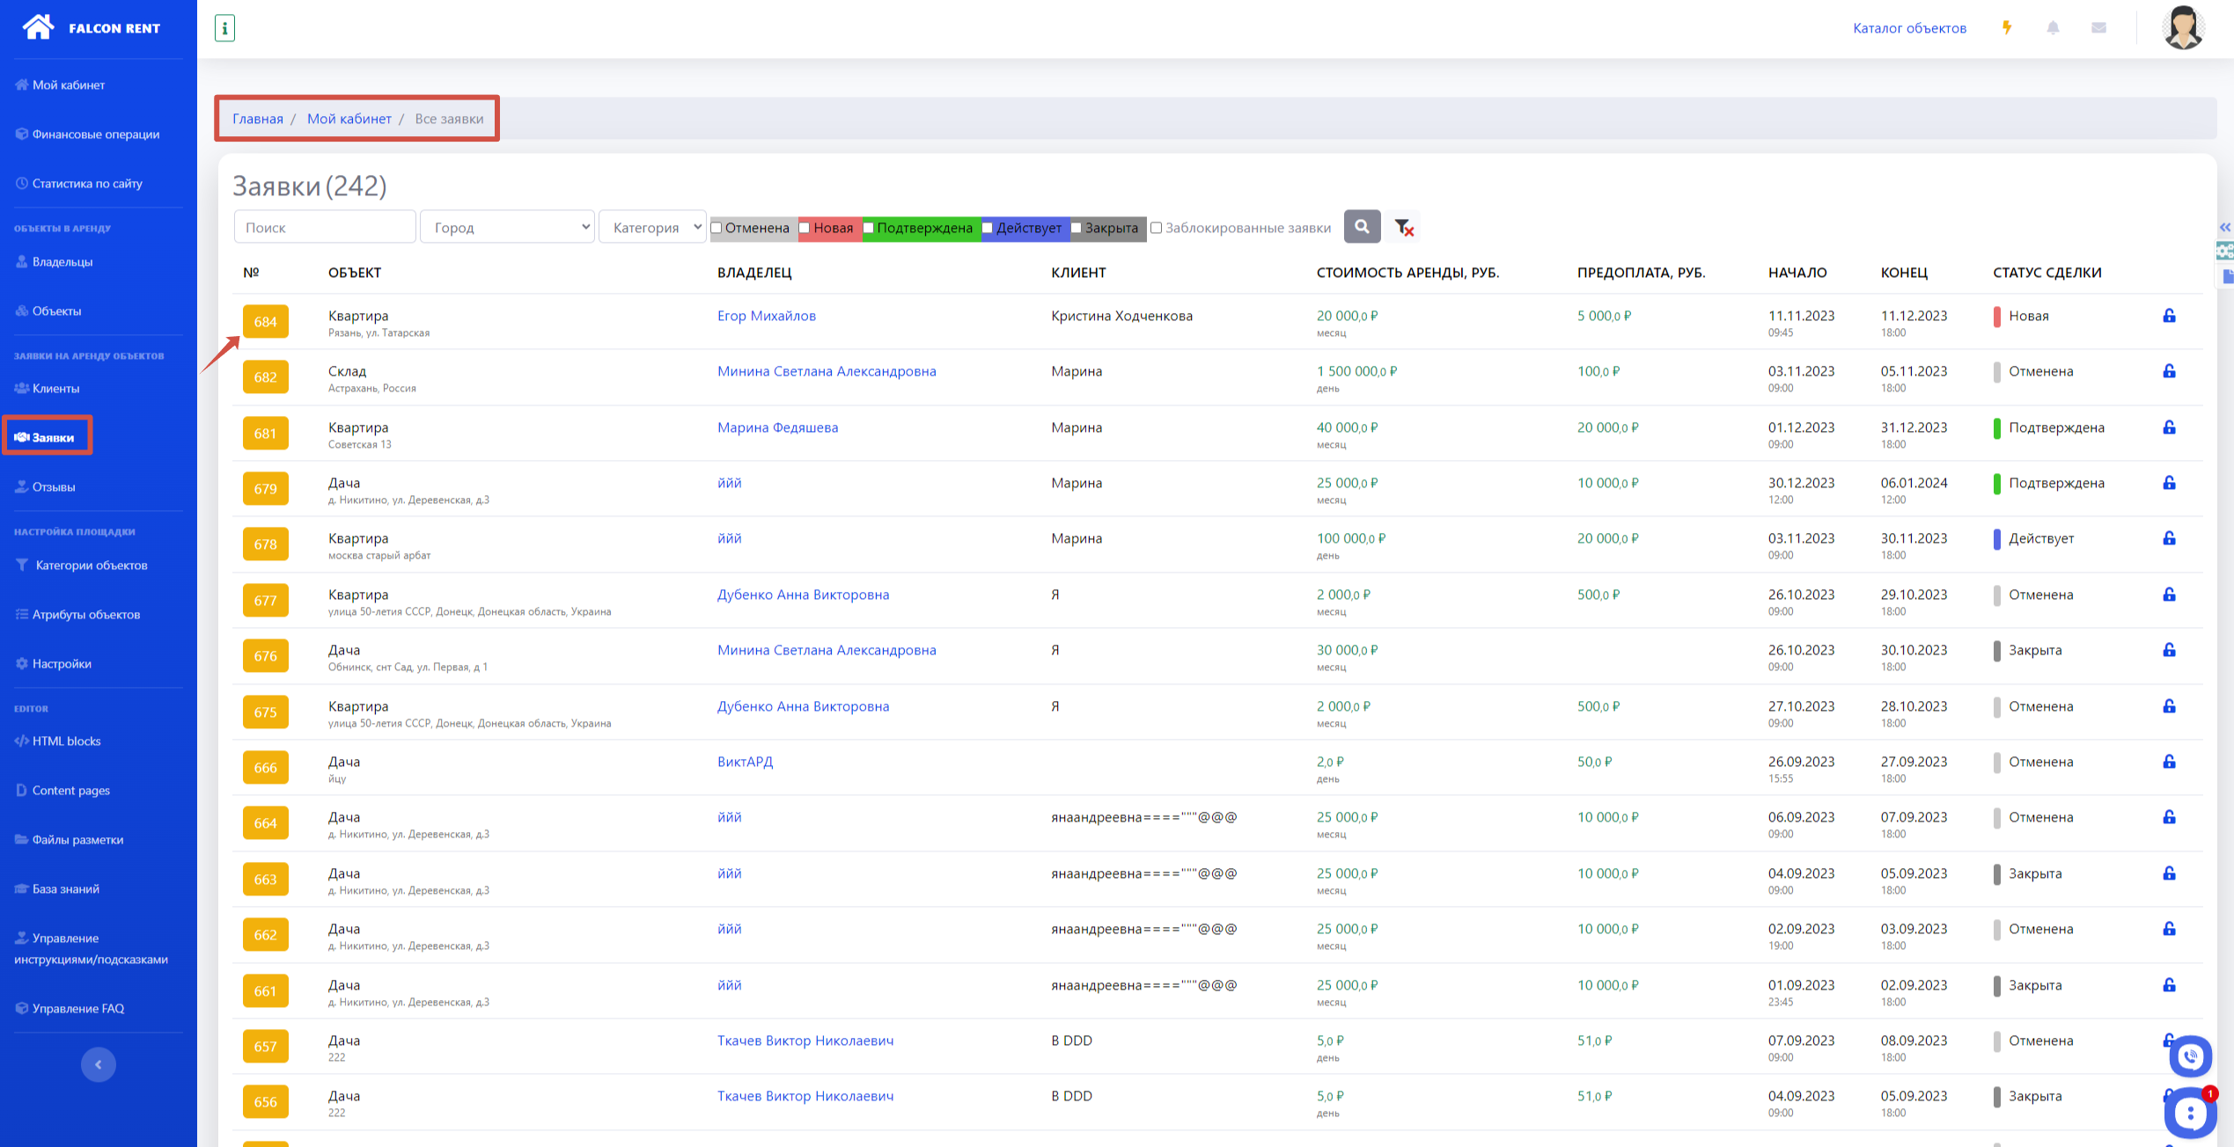Click the lightning bolt icon in header

2007,28
